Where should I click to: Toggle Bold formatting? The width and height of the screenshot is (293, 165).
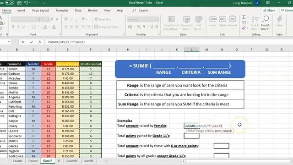click(13, 27)
